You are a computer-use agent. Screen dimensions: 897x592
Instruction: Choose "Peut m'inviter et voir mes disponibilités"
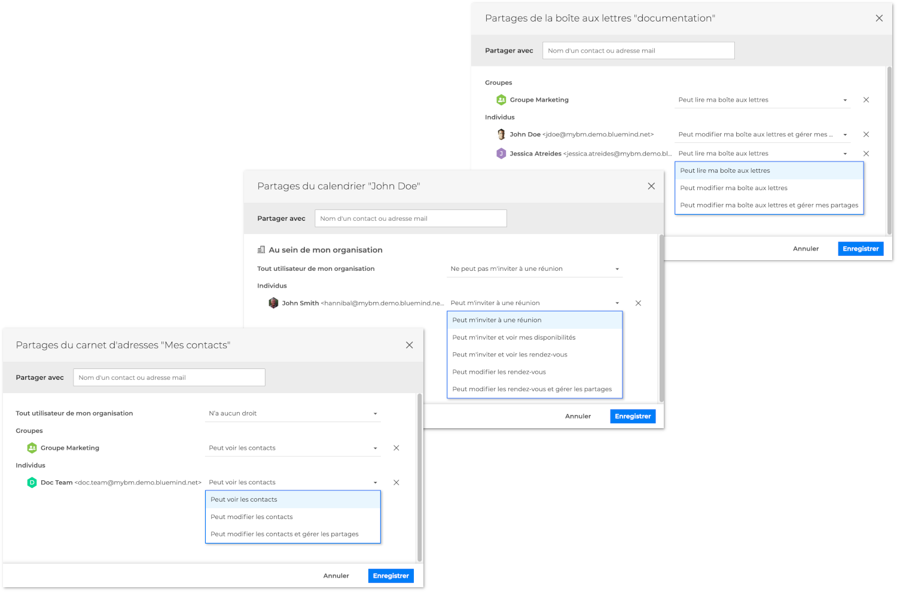tap(514, 337)
